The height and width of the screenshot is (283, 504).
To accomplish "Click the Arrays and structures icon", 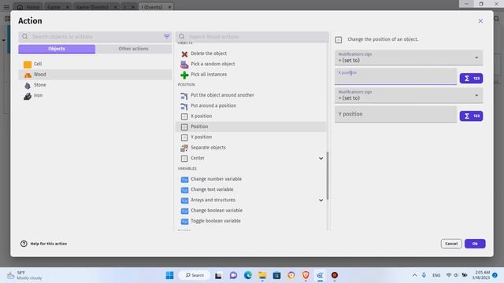I will (184, 200).
